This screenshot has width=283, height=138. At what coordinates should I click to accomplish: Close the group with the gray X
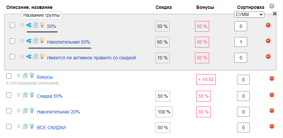click(x=274, y=13)
